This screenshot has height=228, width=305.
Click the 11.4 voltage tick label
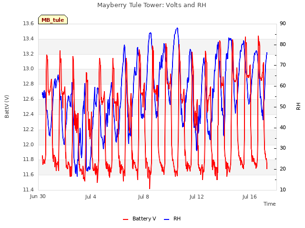29,190
